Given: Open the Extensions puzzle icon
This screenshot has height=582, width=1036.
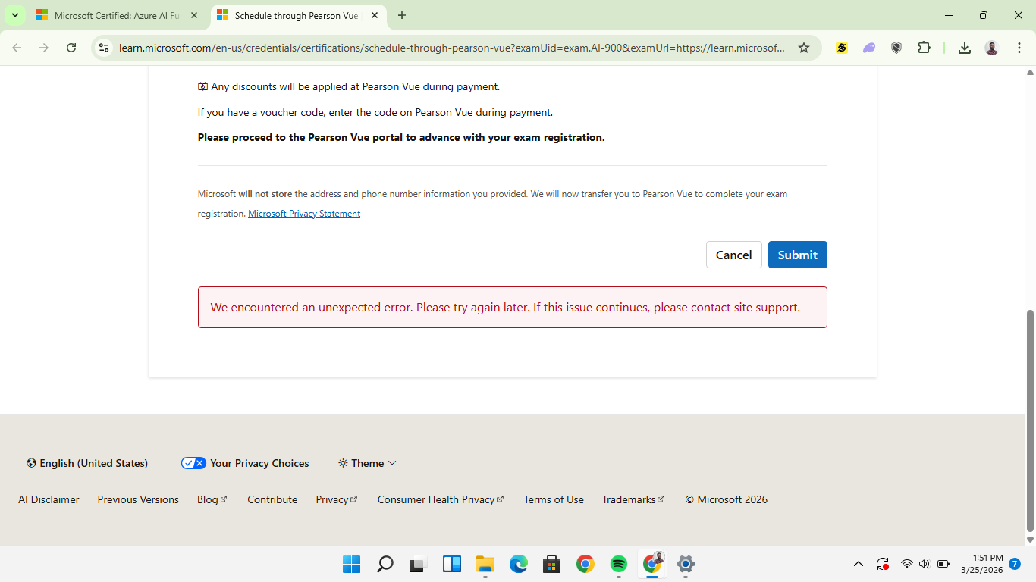Looking at the screenshot, I should click(x=924, y=48).
